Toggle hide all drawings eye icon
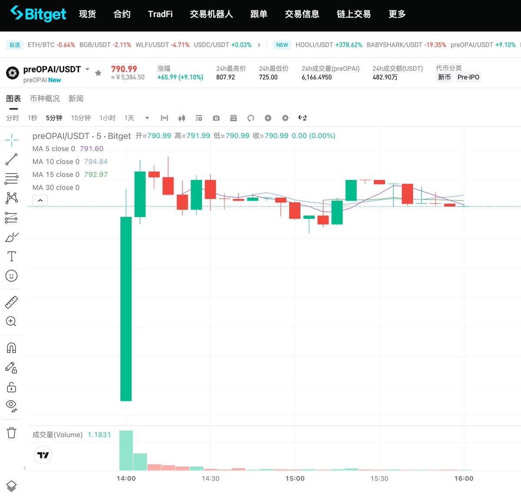 12,406
